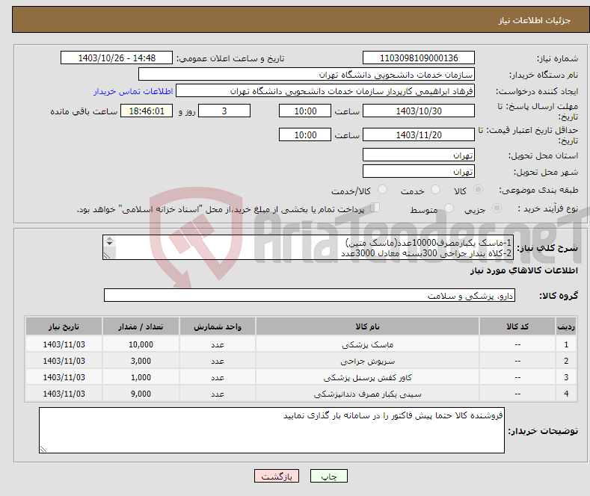Click the general description text area
The image size is (590, 496).
(x=308, y=247)
